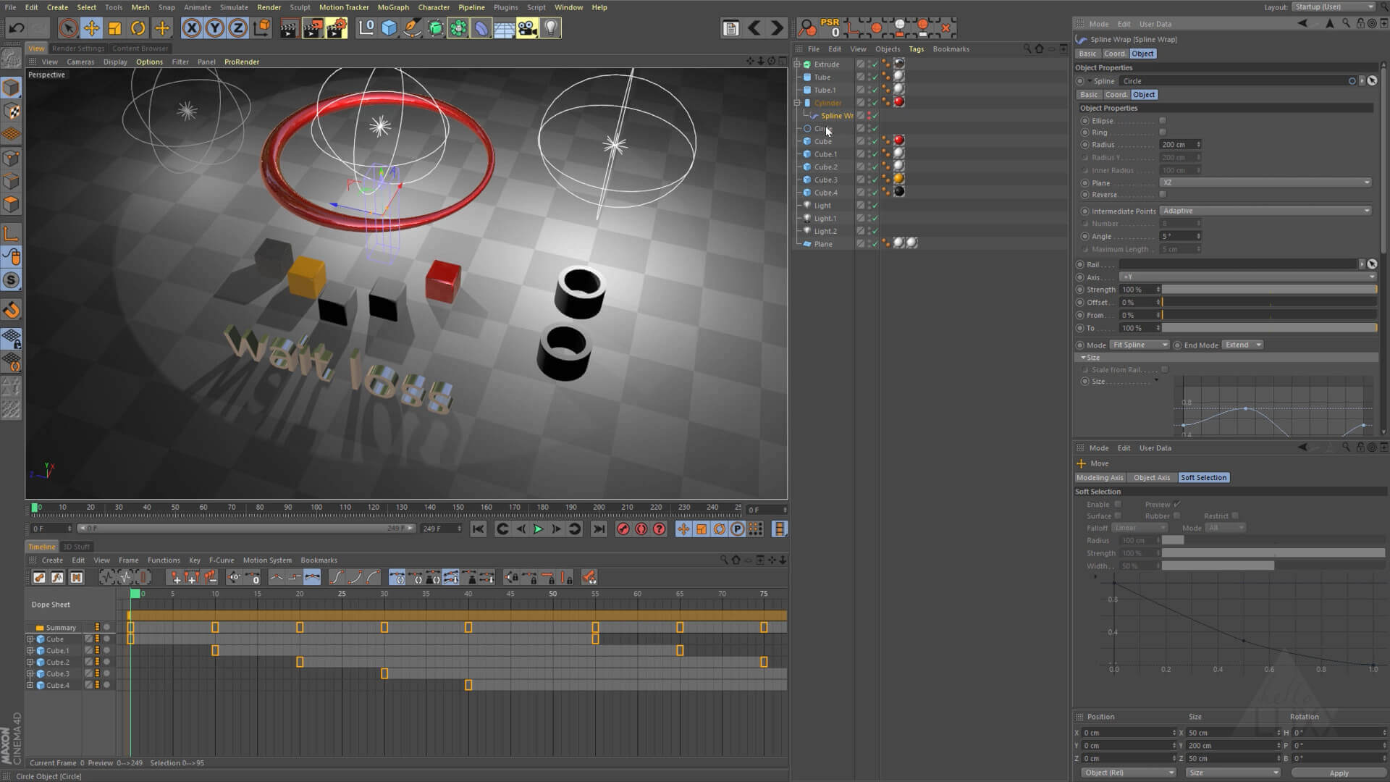1390x782 pixels.
Task: Open Intermediate Points dropdown showing Adaptive
Action: (x=1265, y=211)
